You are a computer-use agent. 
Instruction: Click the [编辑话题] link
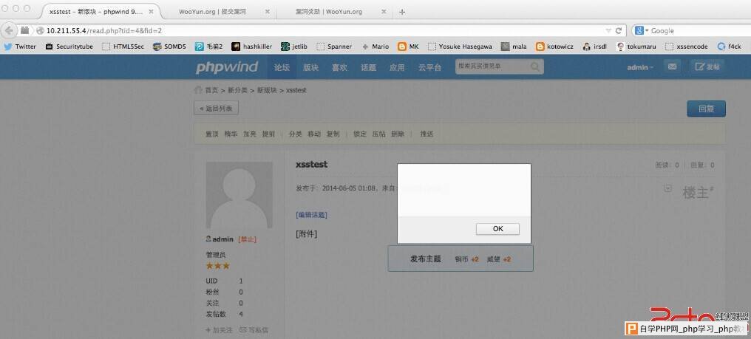coord(311,214)
